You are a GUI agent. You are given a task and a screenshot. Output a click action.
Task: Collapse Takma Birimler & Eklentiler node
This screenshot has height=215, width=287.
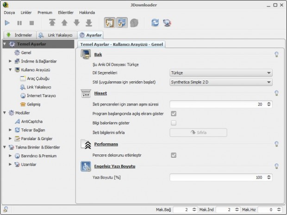(5, 147)
